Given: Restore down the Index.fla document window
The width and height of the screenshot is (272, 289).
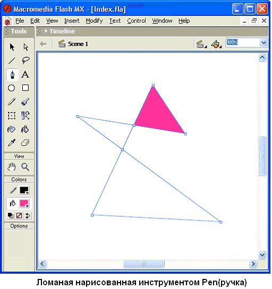Looking at the screenshot, I should click(254, 21).
